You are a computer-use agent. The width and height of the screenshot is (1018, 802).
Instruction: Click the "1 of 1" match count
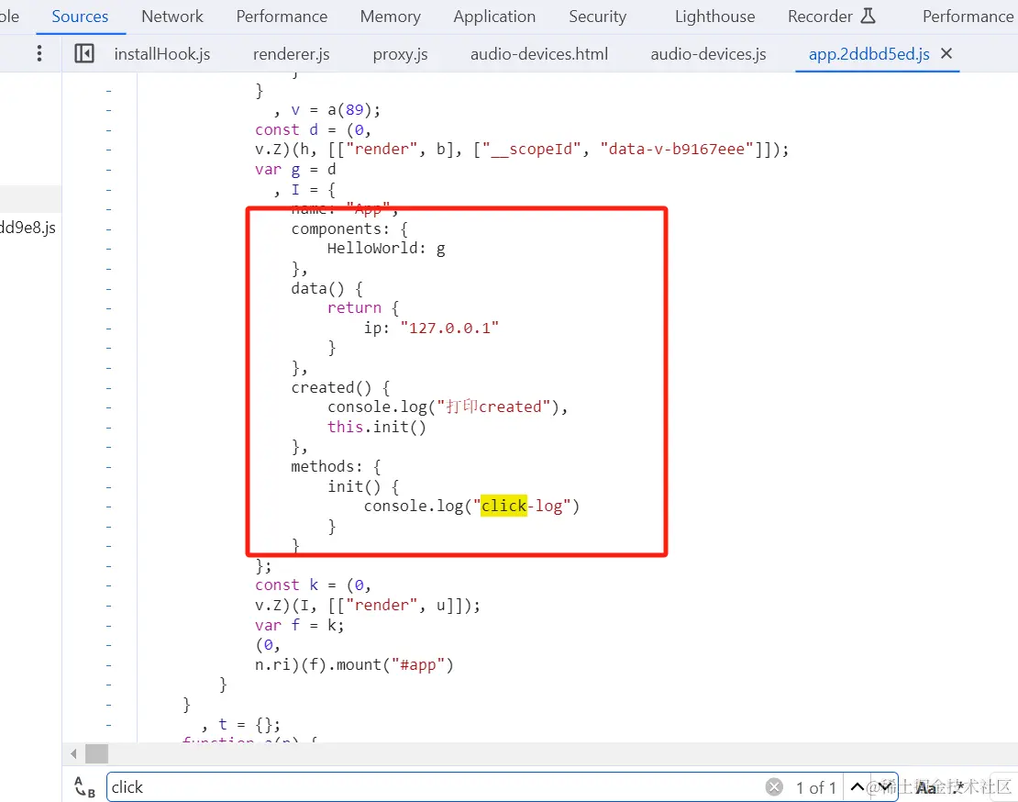point(816,787)
